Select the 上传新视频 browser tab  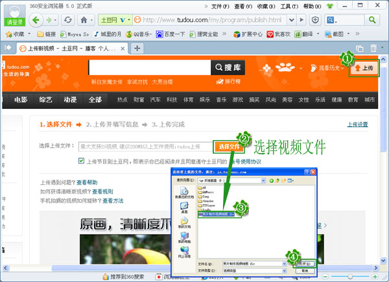72,48
